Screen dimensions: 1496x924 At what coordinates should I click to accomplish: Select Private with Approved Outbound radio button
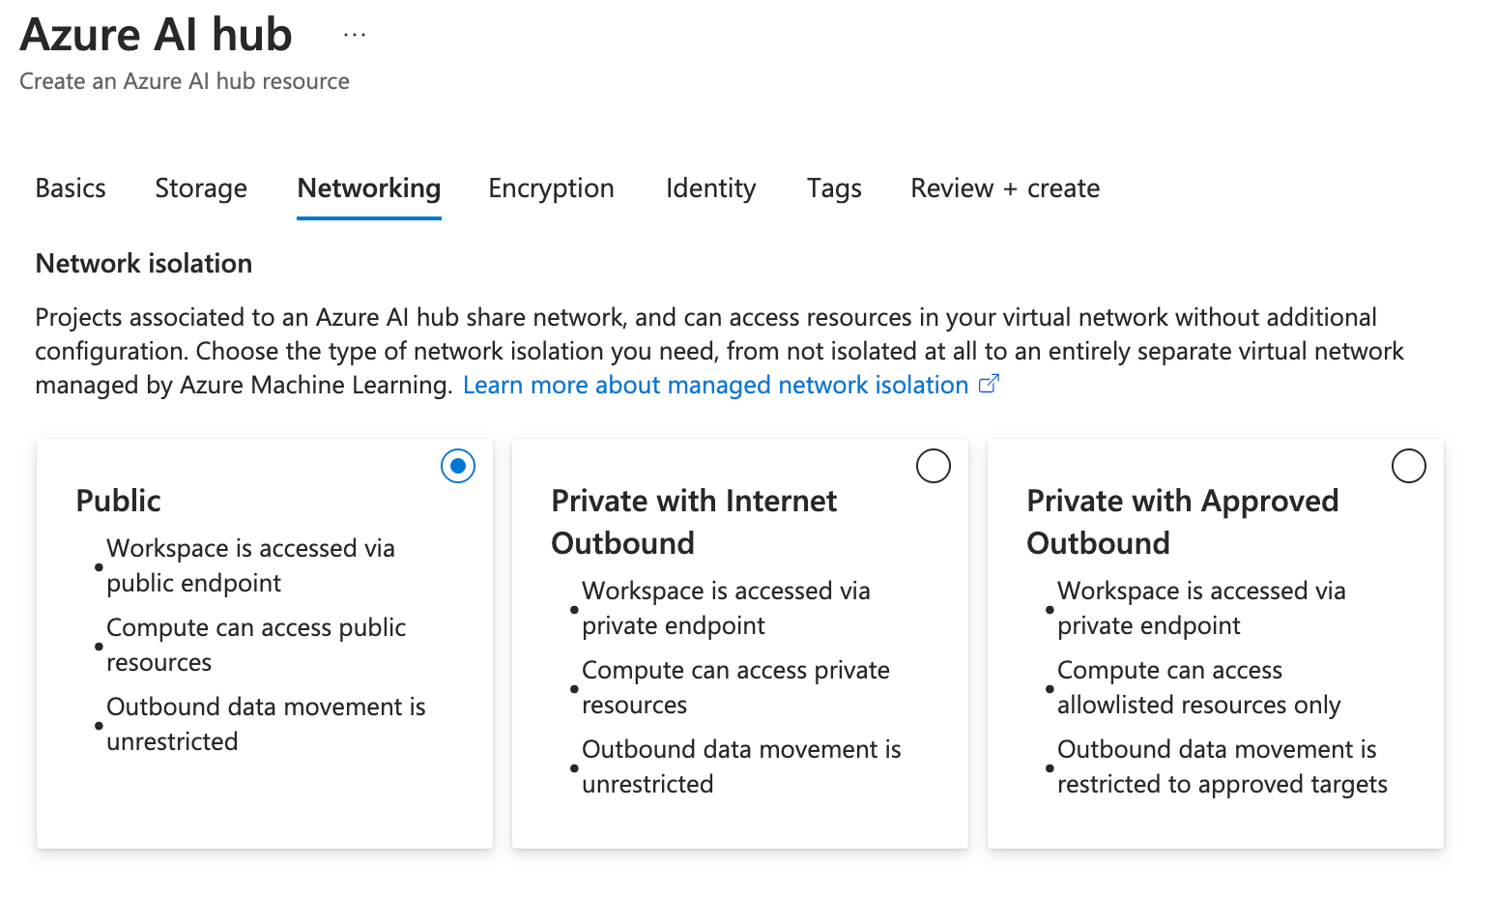1409,466
